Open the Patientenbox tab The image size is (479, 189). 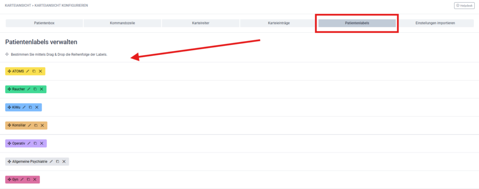[x=44, y=23]
